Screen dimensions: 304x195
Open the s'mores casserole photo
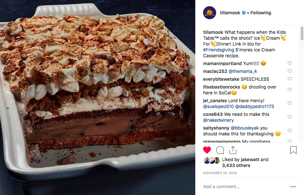(98, 98)
